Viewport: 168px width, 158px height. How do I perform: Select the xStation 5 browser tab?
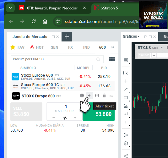coord(109,8)
